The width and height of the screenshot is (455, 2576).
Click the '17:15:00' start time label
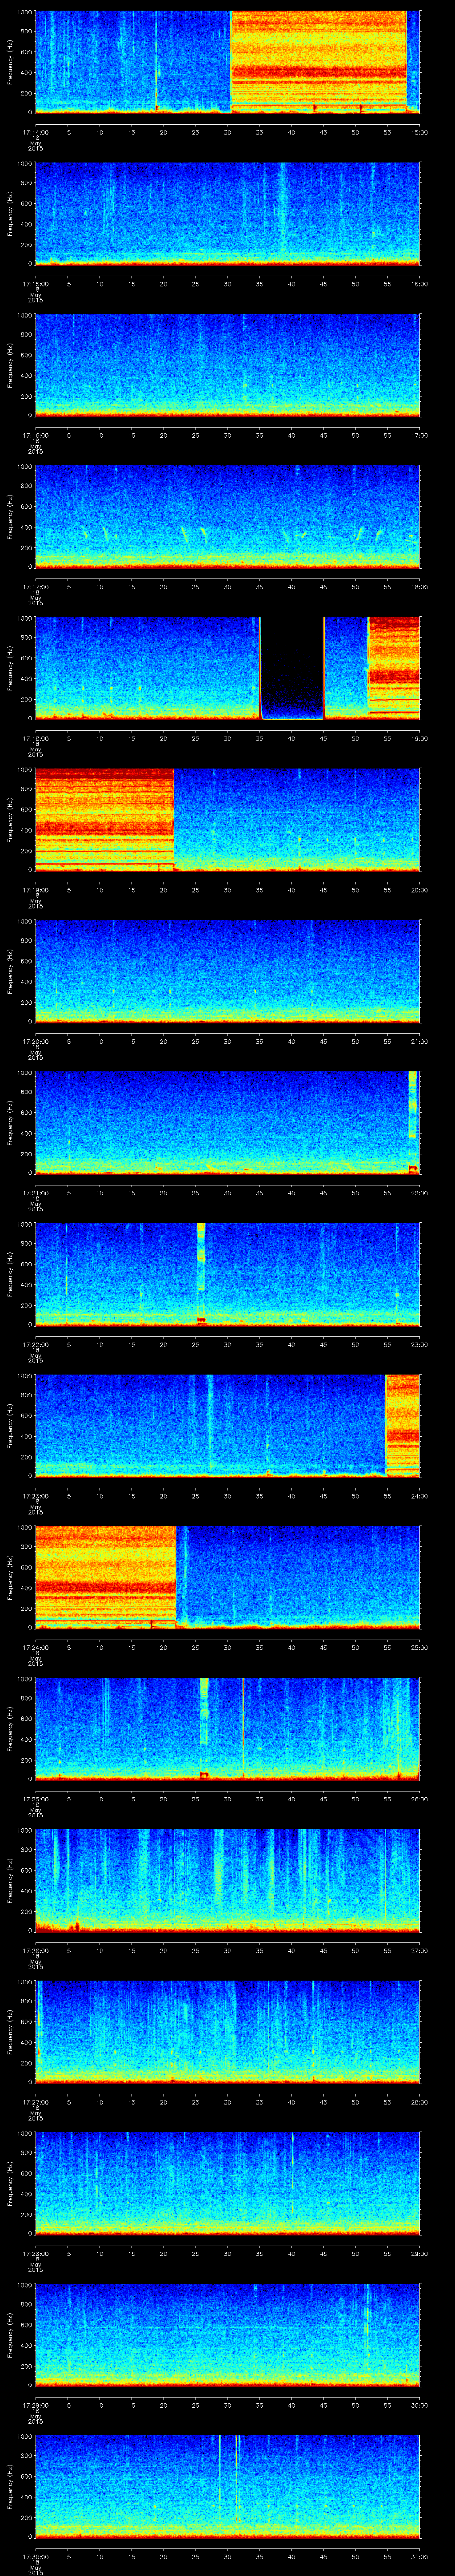coord(36,284)
